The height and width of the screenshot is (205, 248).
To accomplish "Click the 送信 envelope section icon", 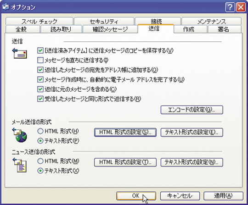I will tap(20, 53).
